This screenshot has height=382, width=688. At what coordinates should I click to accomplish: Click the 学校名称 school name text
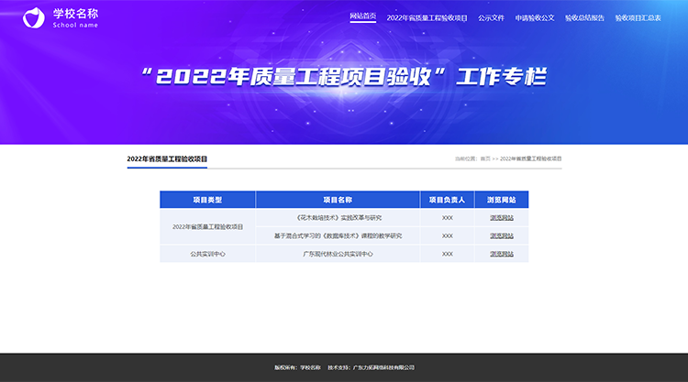point(72,14)
